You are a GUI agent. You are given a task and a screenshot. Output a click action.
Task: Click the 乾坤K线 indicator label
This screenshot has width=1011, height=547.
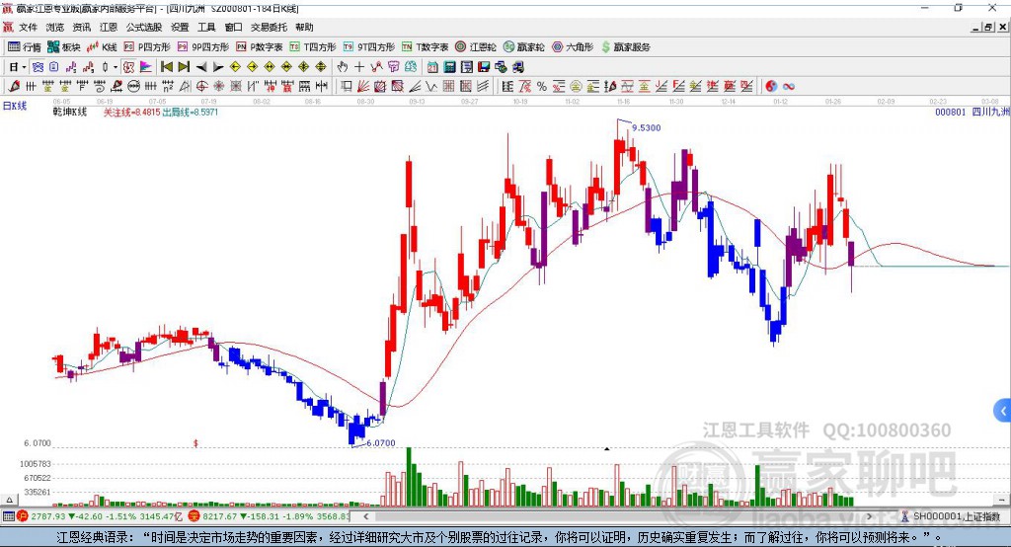pyautogui.click(x=70, y=113)
